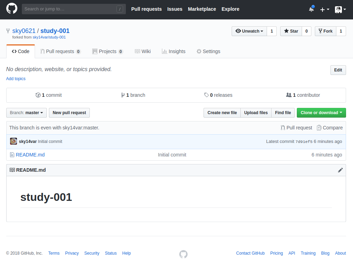Viewport: 353px width, 264px height.
Task: Edit README with the pencil icon
Action: [x=341, y=170]
